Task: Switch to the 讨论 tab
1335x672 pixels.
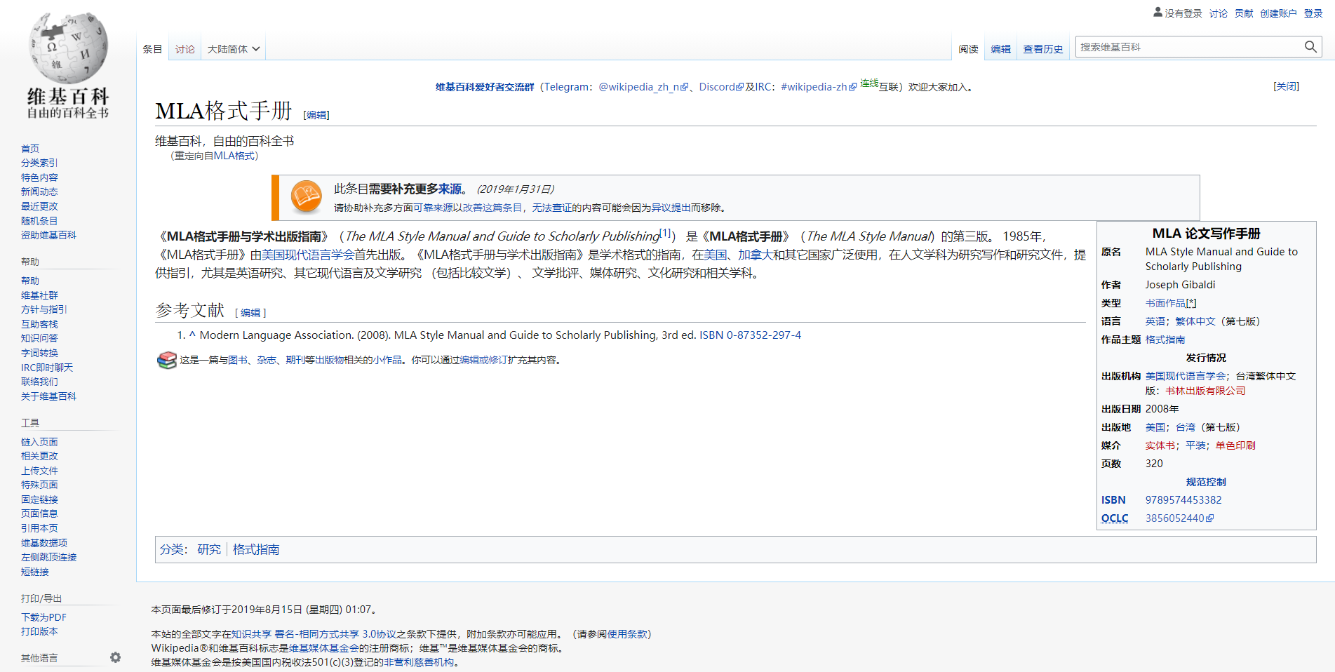Action: tap(185, 48)
